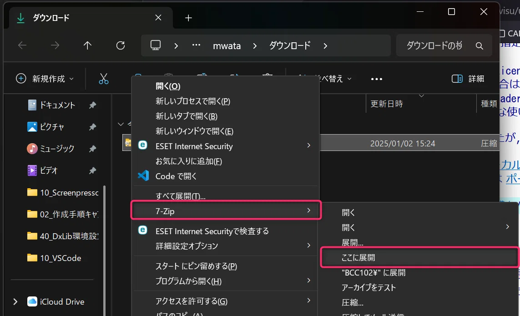This screenshot has width=520, height=316.
Task: Click the search magnifier icon
Action: [479, 46]
